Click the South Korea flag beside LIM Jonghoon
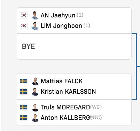This screenshot has width=140, height=131. click(x=24, y=25)
